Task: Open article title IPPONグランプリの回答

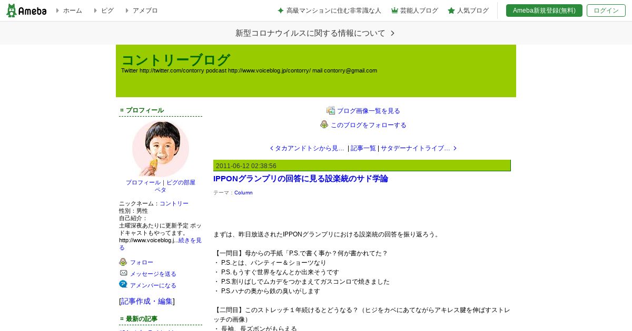Action: (x=301, y=179)
